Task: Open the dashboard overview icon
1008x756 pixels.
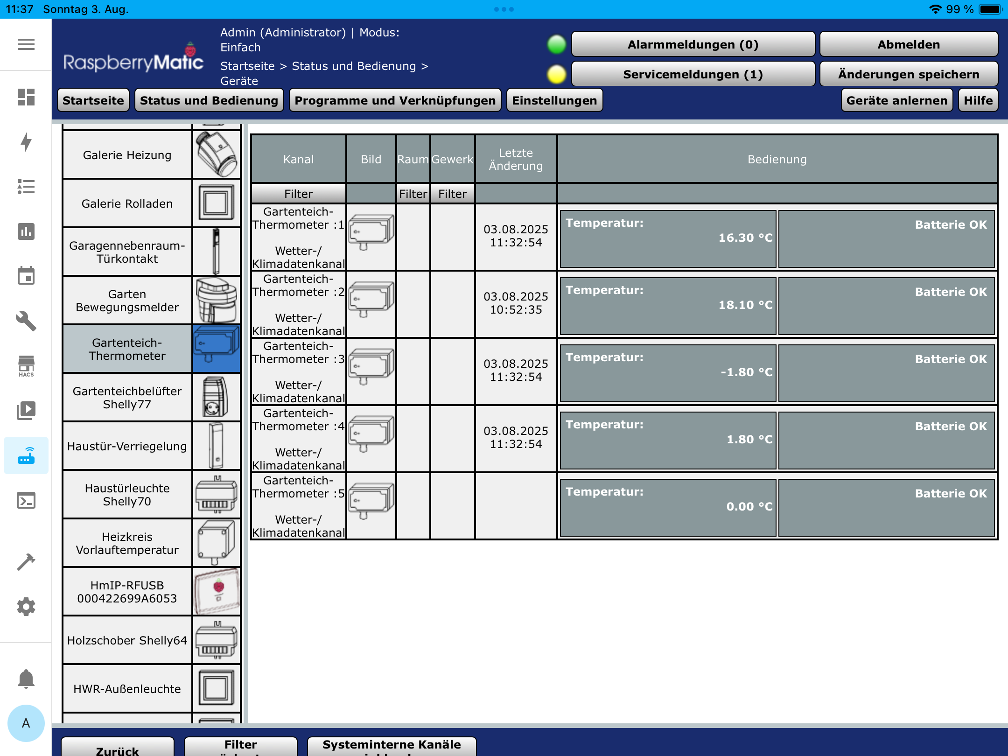Action: click(26, 97)
